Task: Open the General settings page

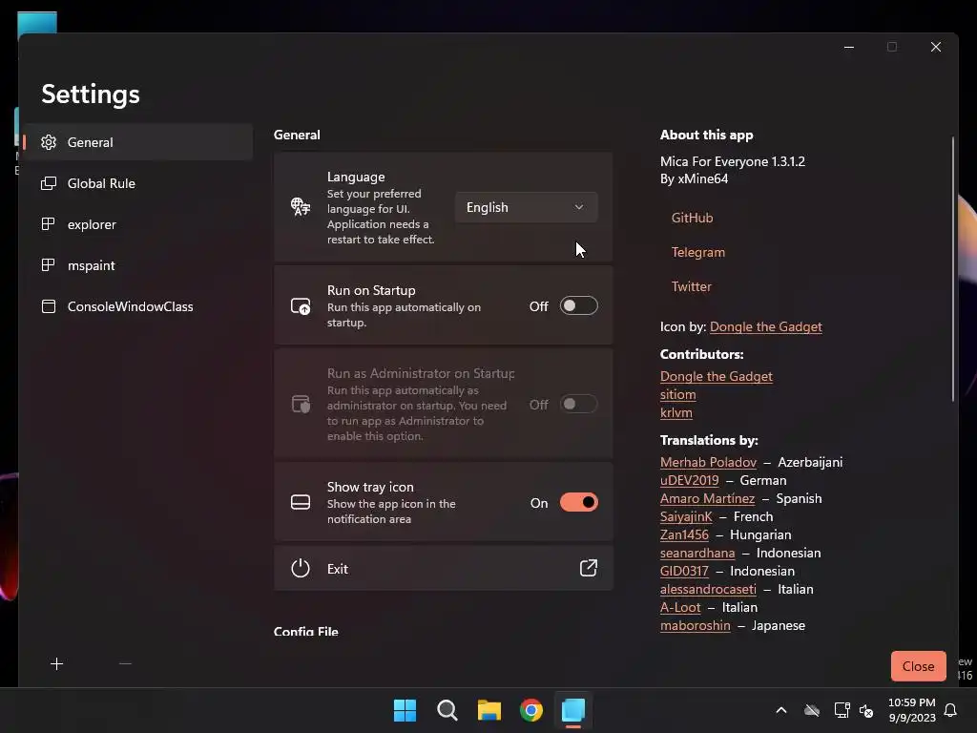Action: click(x=138, y=142)
